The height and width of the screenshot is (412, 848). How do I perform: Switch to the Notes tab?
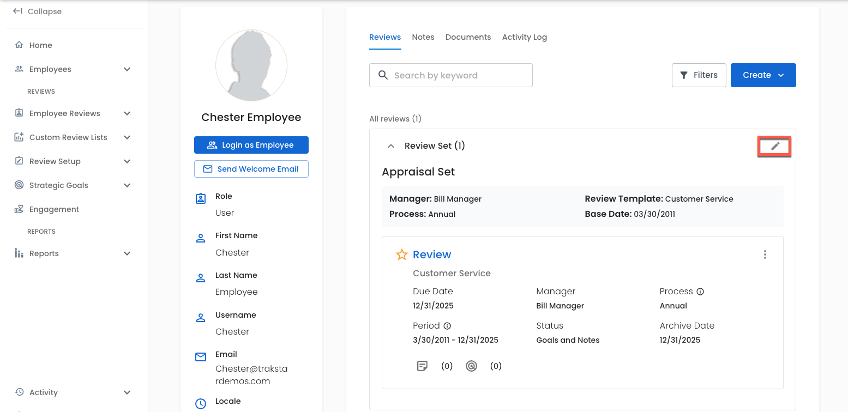point(423,37)
